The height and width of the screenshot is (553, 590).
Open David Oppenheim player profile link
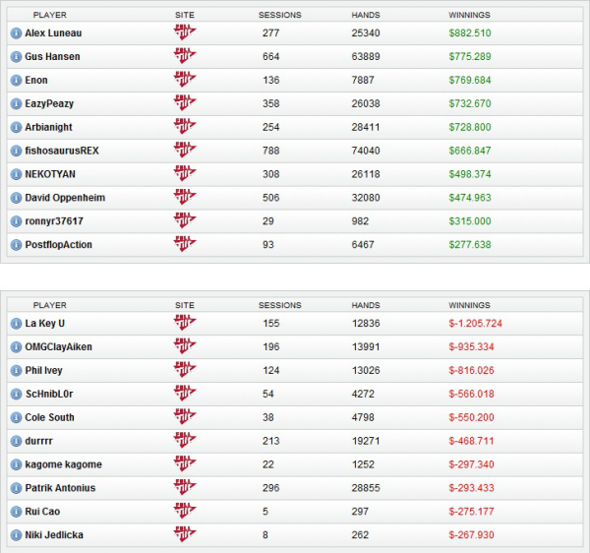point(65,198)
